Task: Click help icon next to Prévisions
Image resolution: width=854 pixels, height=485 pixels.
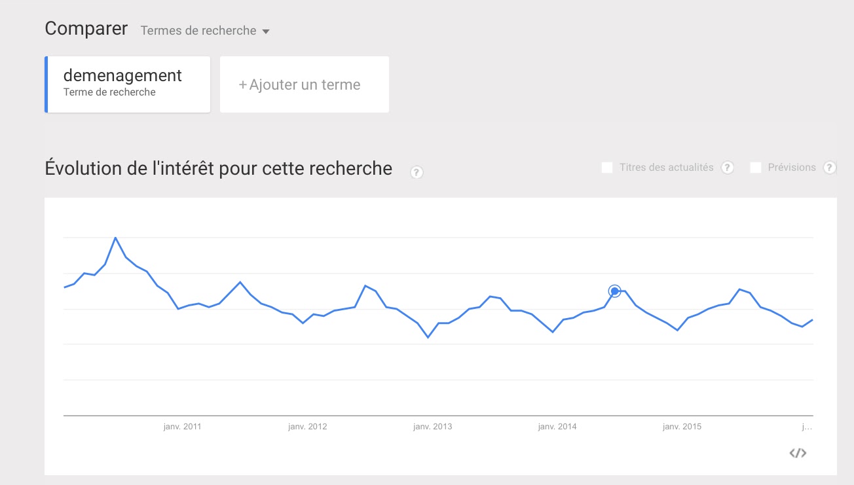Action: coord(830,168)
